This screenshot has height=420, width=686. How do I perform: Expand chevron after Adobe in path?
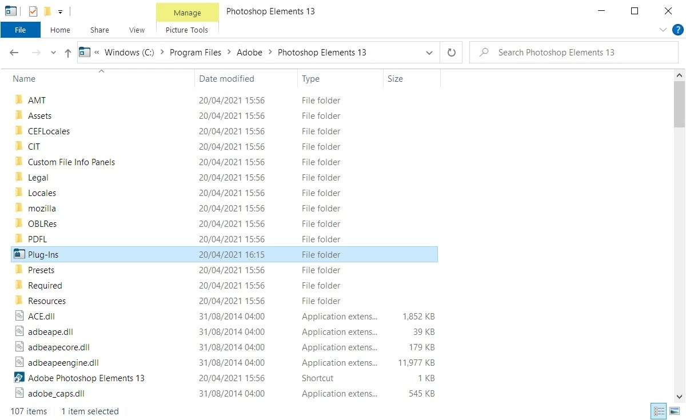(270, 53)
